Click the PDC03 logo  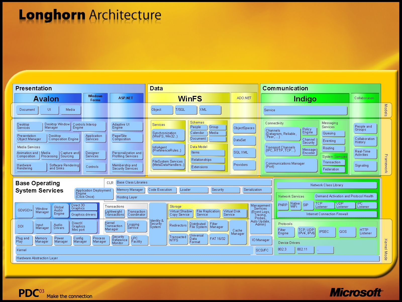click(x=31, y=293)
